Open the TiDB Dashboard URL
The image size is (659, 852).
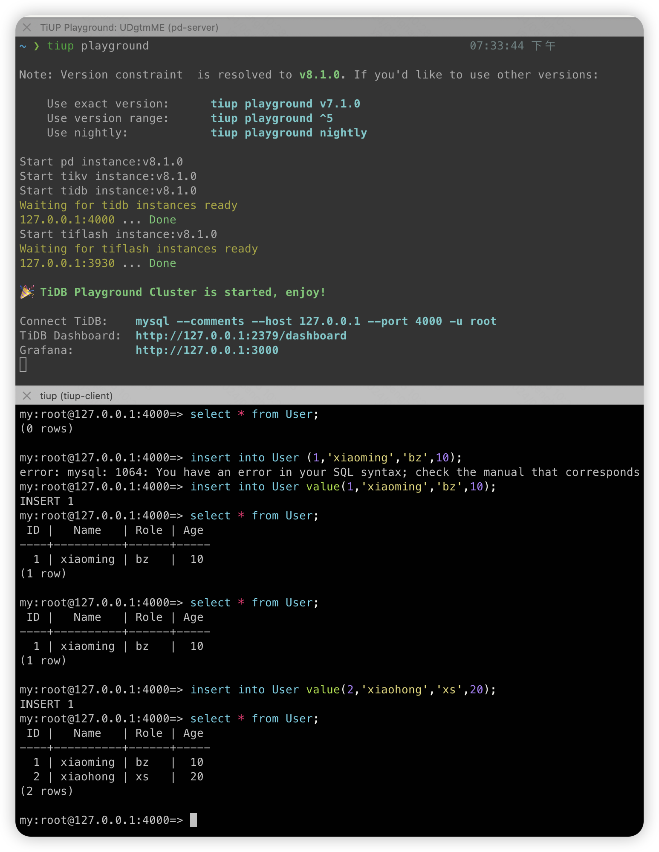click(241, 336)
